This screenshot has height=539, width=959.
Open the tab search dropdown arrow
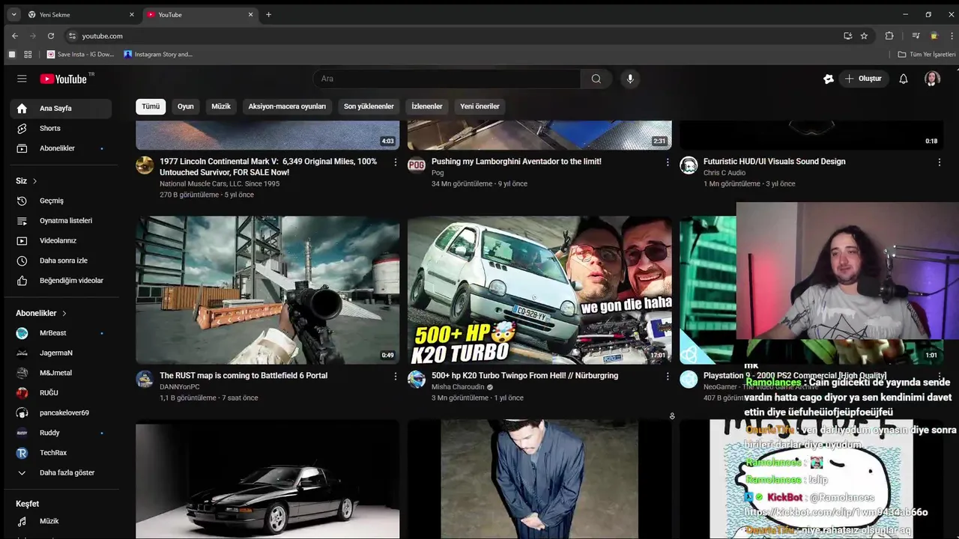click(13, 14)
